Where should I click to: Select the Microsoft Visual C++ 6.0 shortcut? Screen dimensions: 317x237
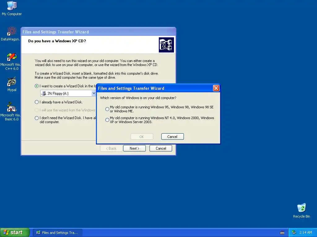click(11, 61)
